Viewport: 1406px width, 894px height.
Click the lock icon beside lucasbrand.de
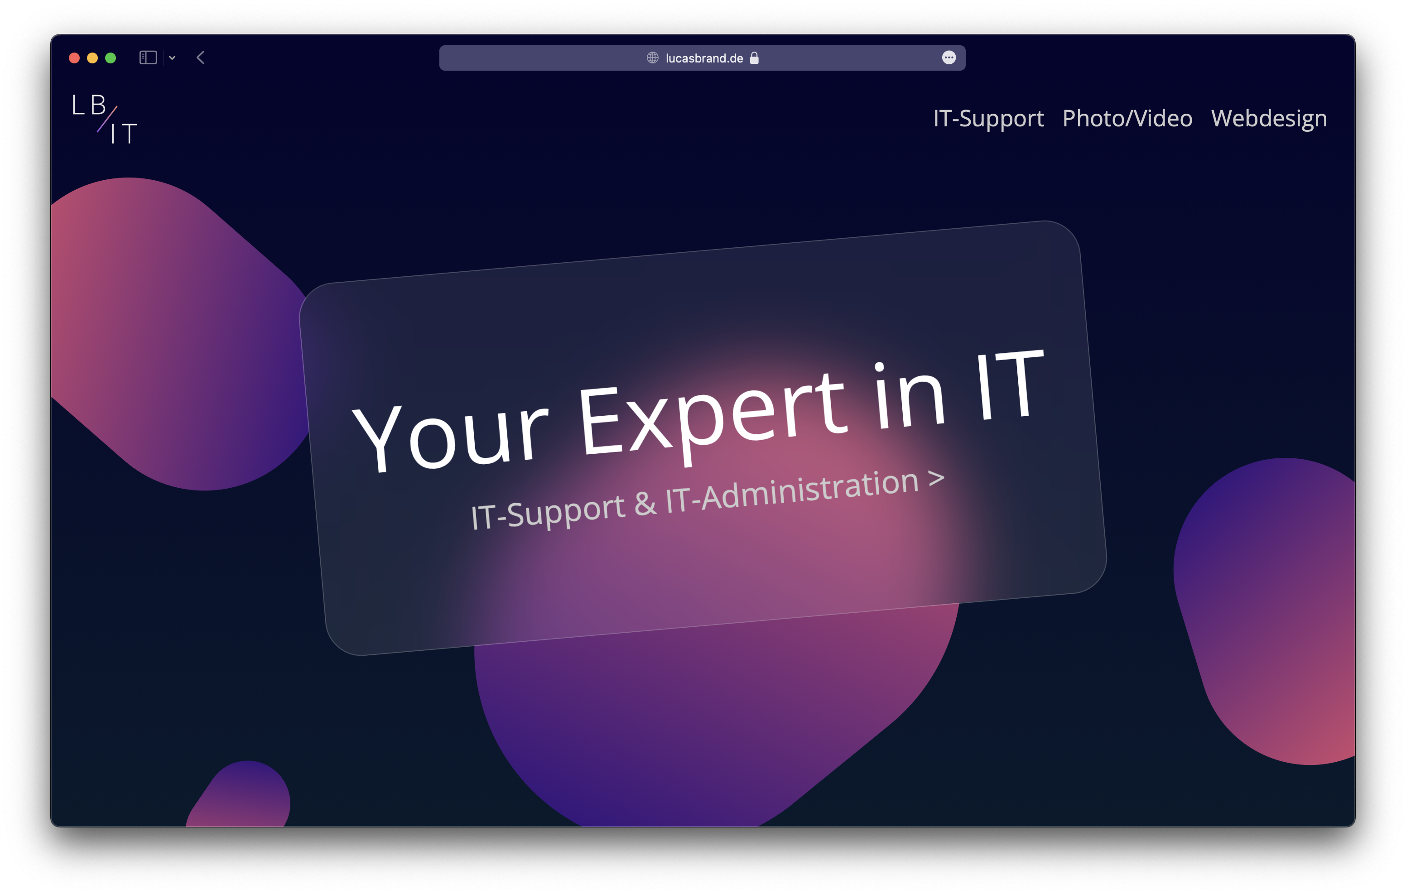point(754,58)
